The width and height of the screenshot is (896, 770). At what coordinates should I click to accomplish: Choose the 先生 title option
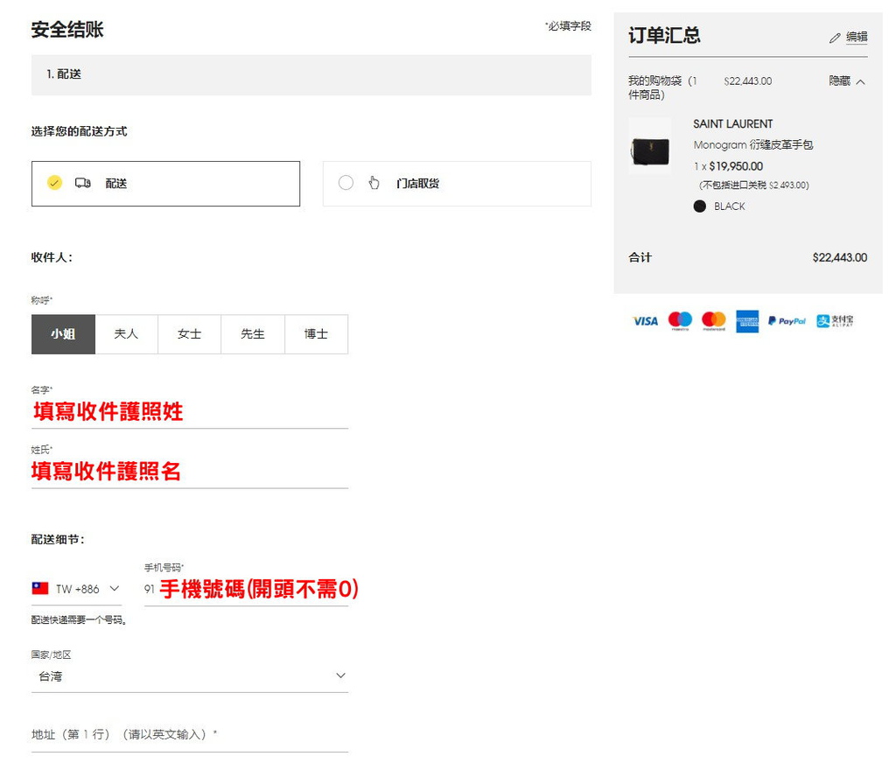(253, 334)
